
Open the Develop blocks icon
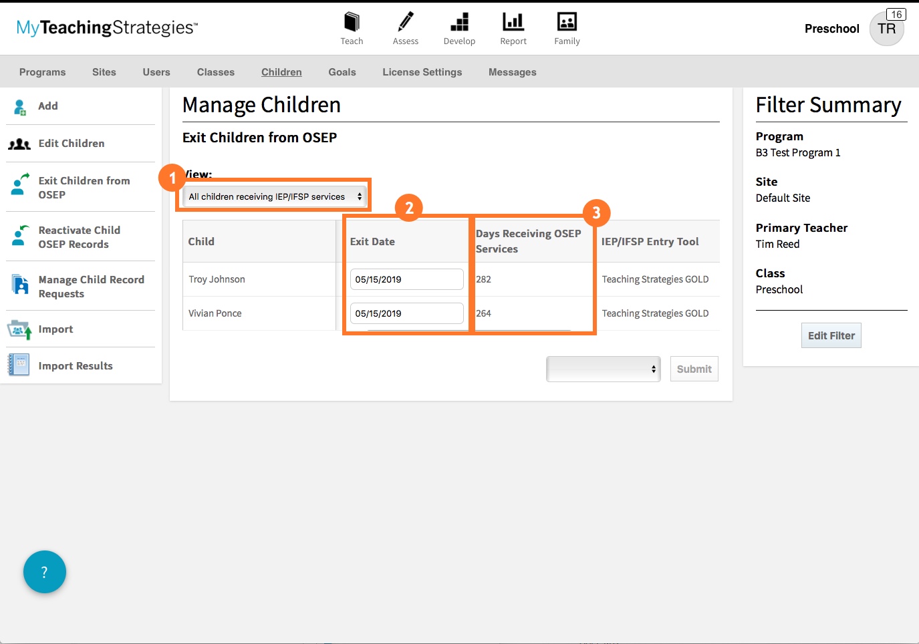459,23
